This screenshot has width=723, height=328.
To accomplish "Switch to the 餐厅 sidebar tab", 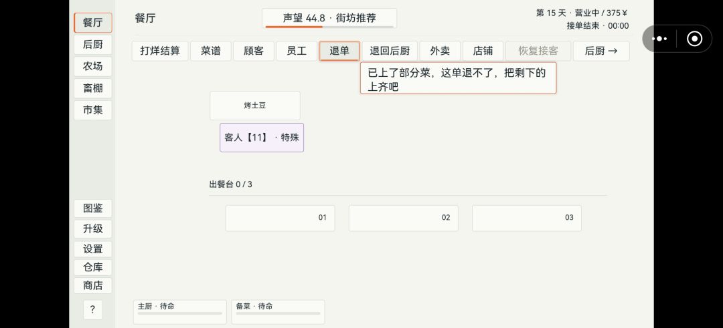I will tap(92, 23).
